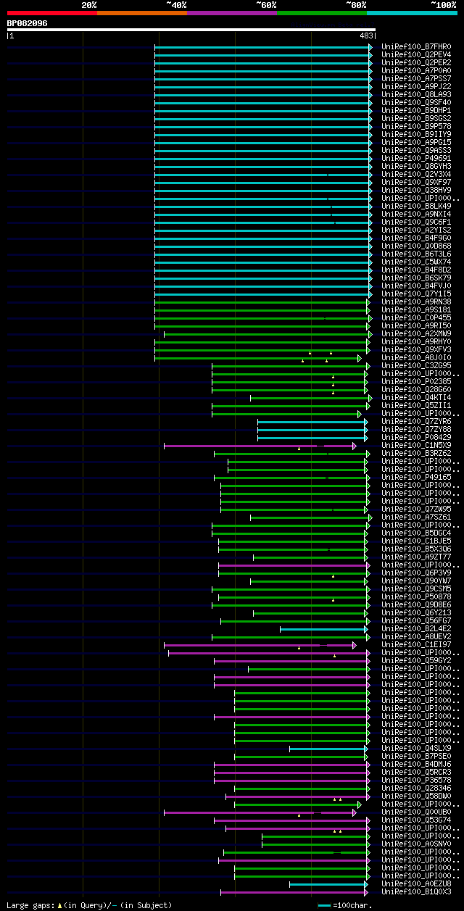Select label UniRef100_B4DMJ6
464x911 pixels.
[x=416, y=764]
